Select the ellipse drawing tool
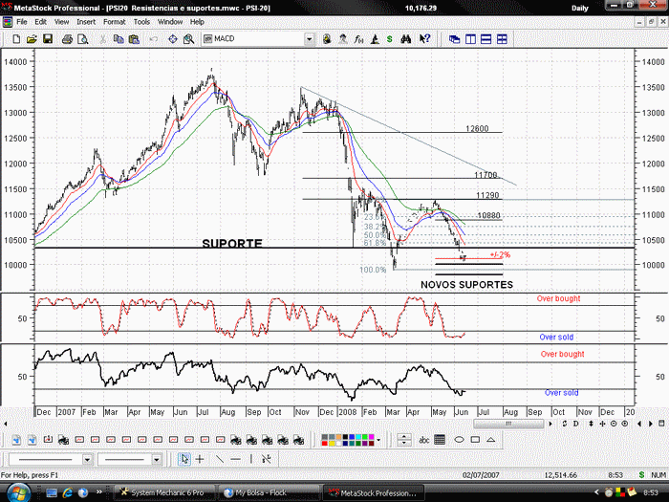 pos(459,440)
